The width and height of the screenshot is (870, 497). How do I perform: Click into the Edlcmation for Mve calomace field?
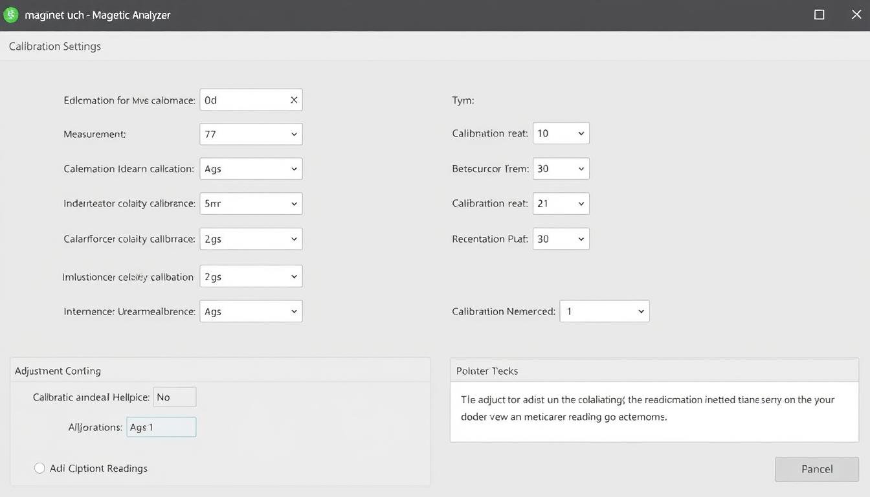coord(243,100)
